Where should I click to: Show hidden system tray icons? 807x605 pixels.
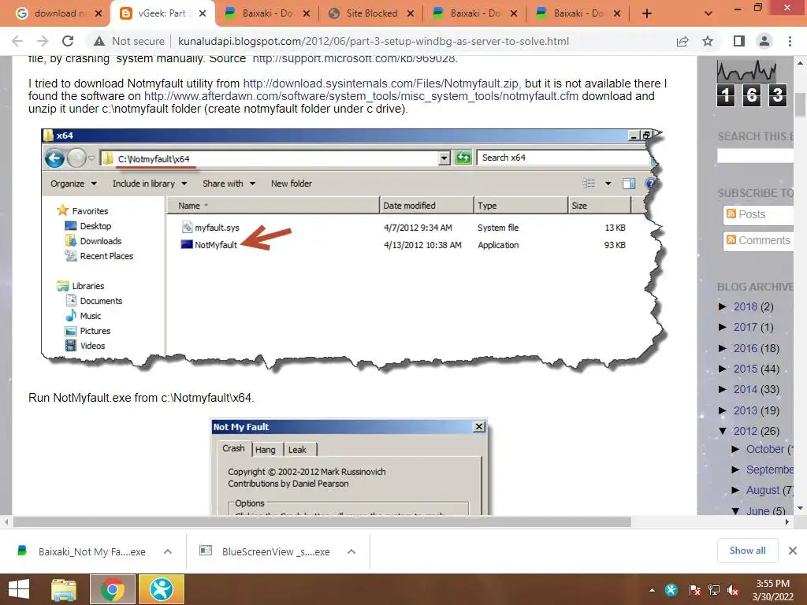click(652, 590)
